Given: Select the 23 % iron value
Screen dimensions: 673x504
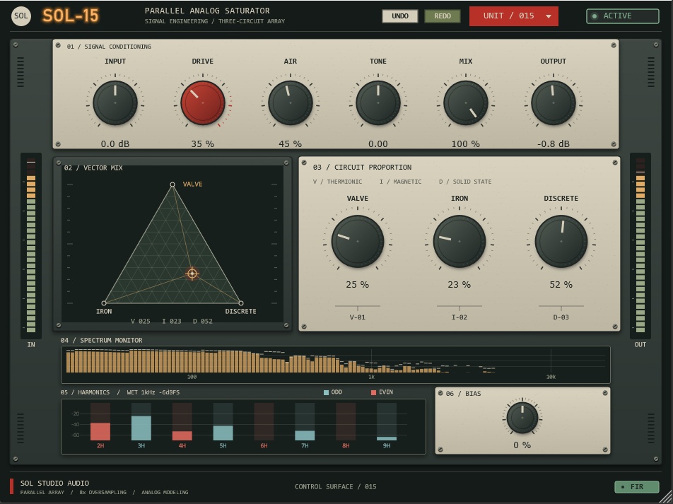Looking at the screenshot, I should [460, 285].
